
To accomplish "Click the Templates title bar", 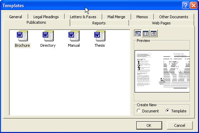I will pyautogui.click(x=91, y=5).
